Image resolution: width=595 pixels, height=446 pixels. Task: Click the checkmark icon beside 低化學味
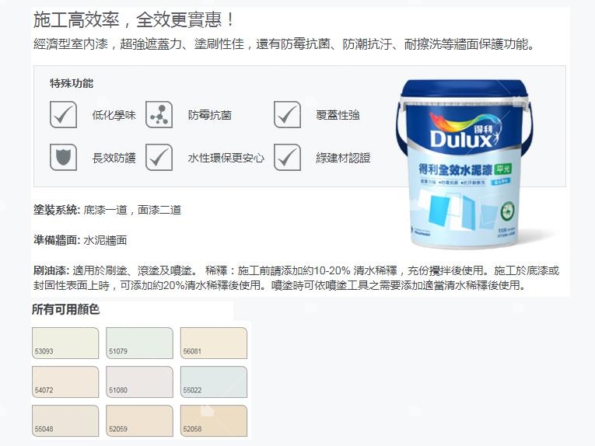(63, 114)
